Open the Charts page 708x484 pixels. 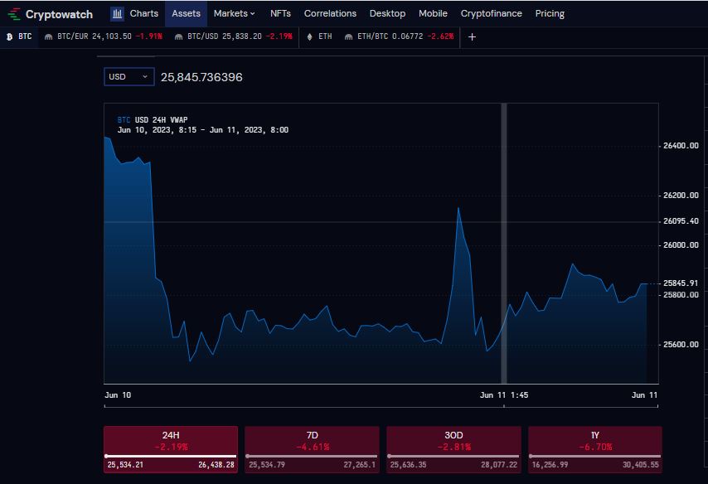point(144,13)
